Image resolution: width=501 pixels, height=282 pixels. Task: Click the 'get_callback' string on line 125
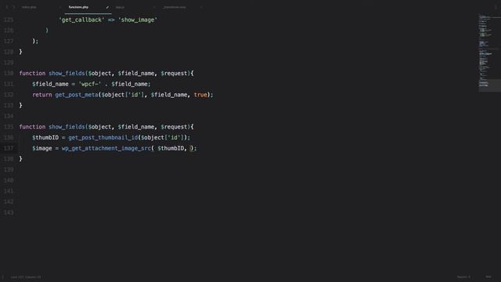click(81, 20)
